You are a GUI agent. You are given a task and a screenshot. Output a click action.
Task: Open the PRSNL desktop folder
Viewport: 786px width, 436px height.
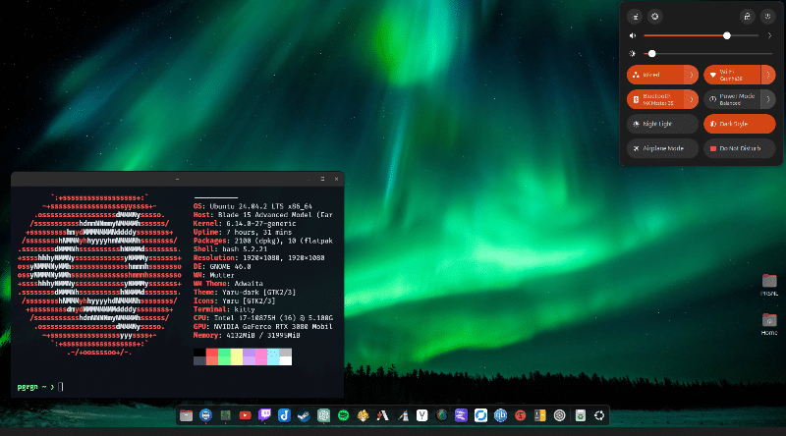pos(769,285)
